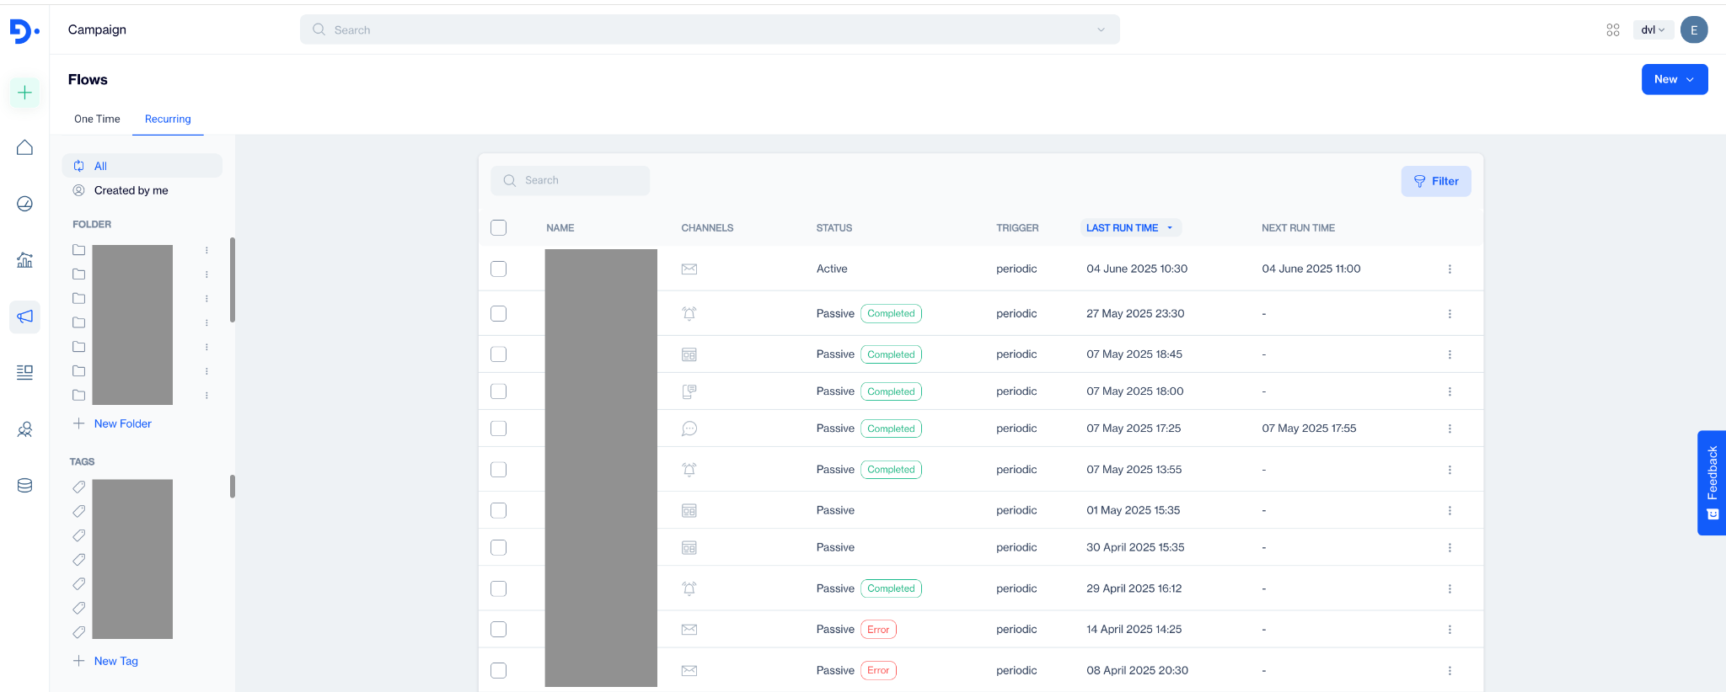Toggle the select-all checkbox in table header
Image resolution: width=1726 pixels, height=692 pixels.
click(x=499, y=228)
